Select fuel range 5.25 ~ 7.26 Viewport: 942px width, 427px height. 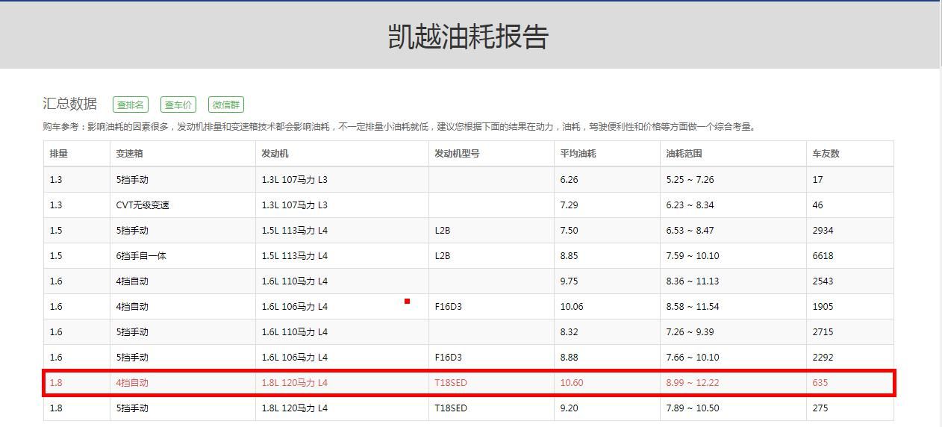coord(690,179)
